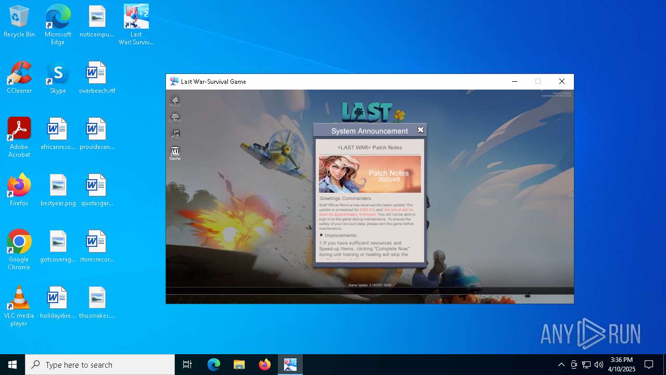The image size is (666, 375).
Task: Open the clock showing 3:36 PM
Action: click(x=622, y=365)
